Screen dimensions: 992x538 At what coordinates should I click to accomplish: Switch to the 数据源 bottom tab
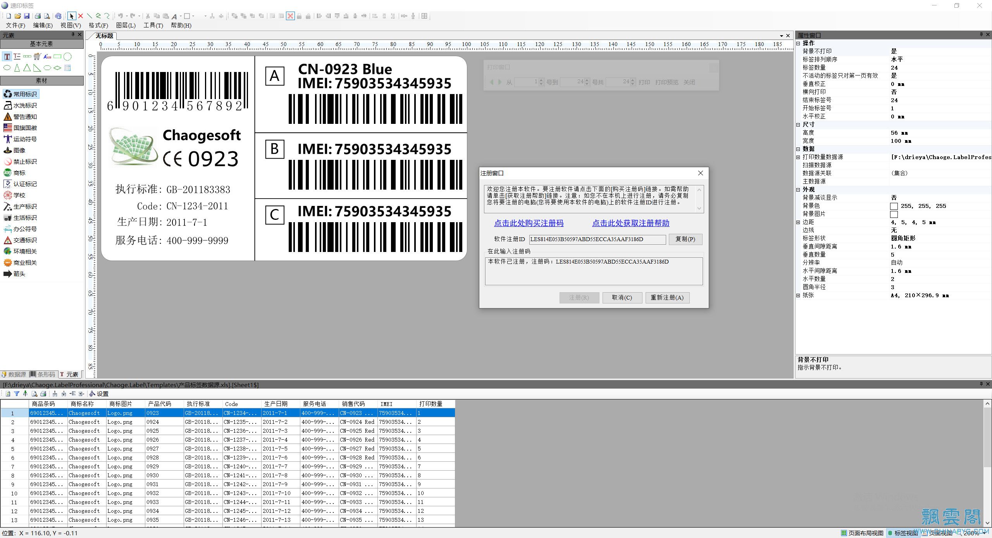click(x=14, y=375)
